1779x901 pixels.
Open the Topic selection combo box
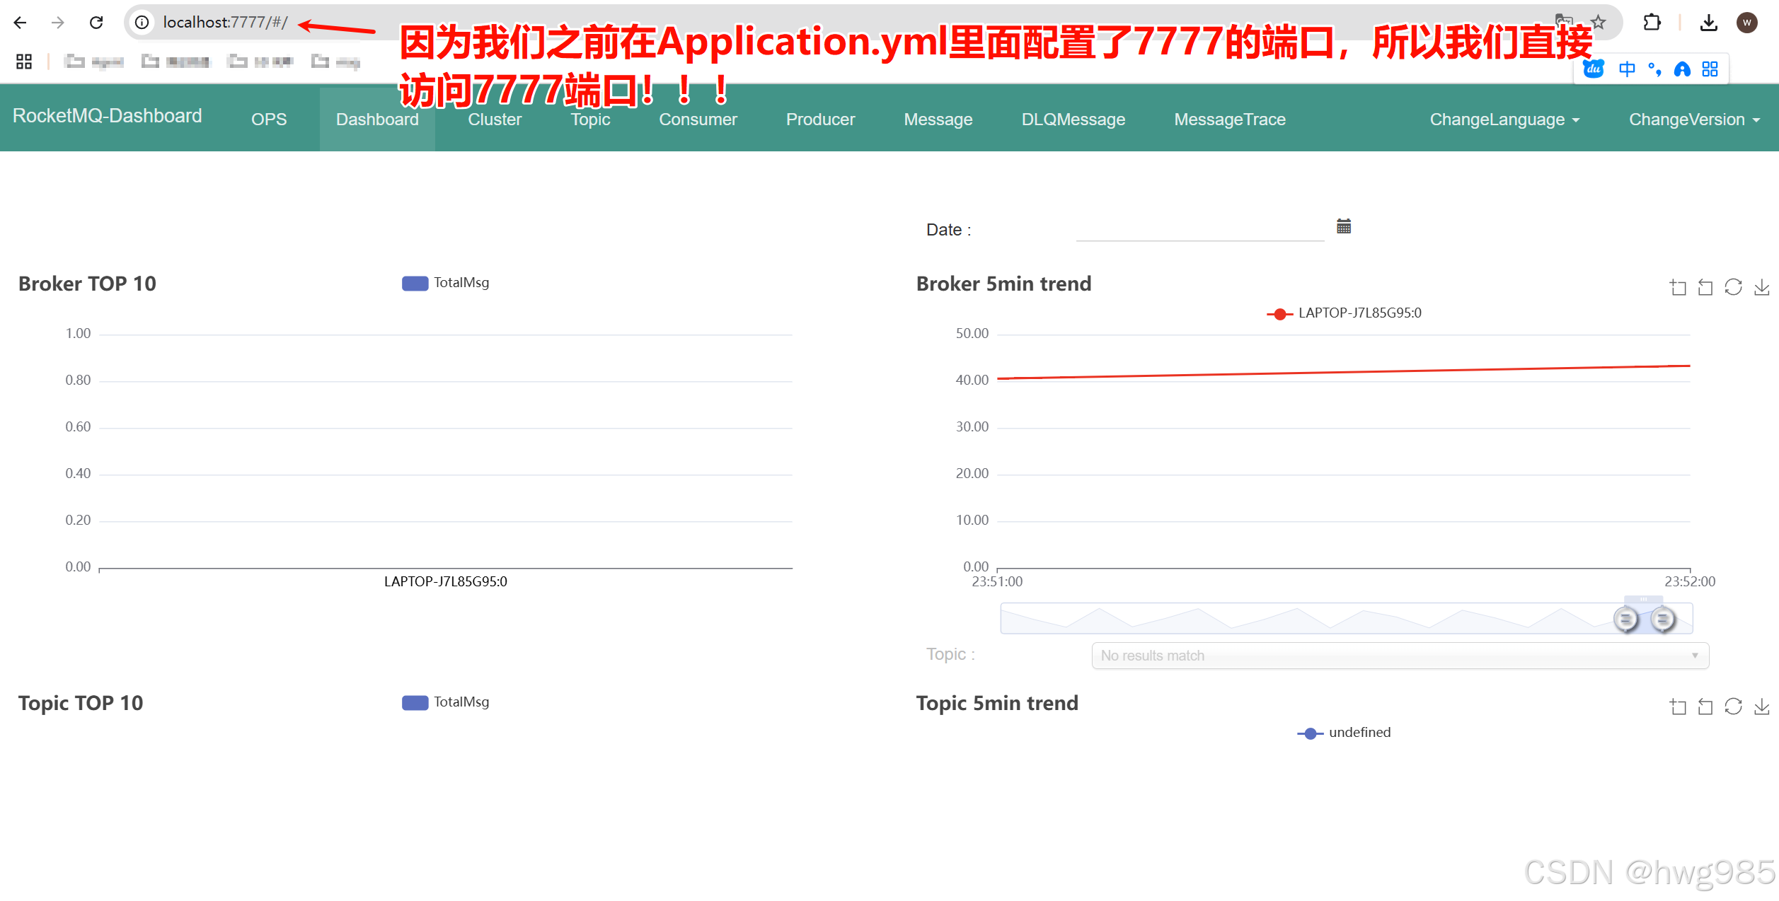[x=1399, y=656]
